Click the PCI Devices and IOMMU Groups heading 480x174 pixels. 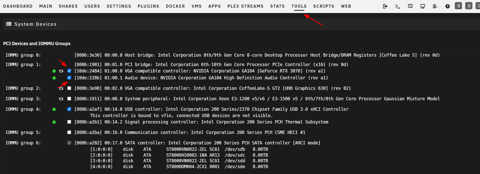click(37, 44)
